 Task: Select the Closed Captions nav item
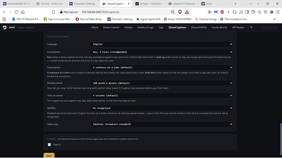pyautogui.click(x=177, y=27)
